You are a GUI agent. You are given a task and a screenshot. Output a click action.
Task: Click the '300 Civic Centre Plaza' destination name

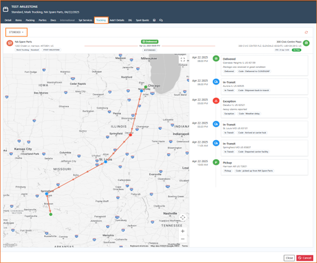(289, 42)
